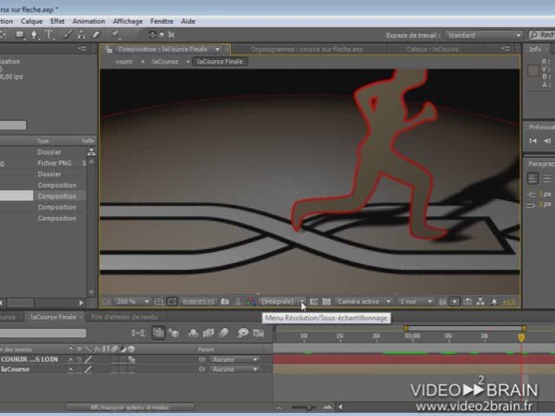
Task: Toggle draft 3D in the timeline
Action: pyautogui.click(x=173, y=333)
